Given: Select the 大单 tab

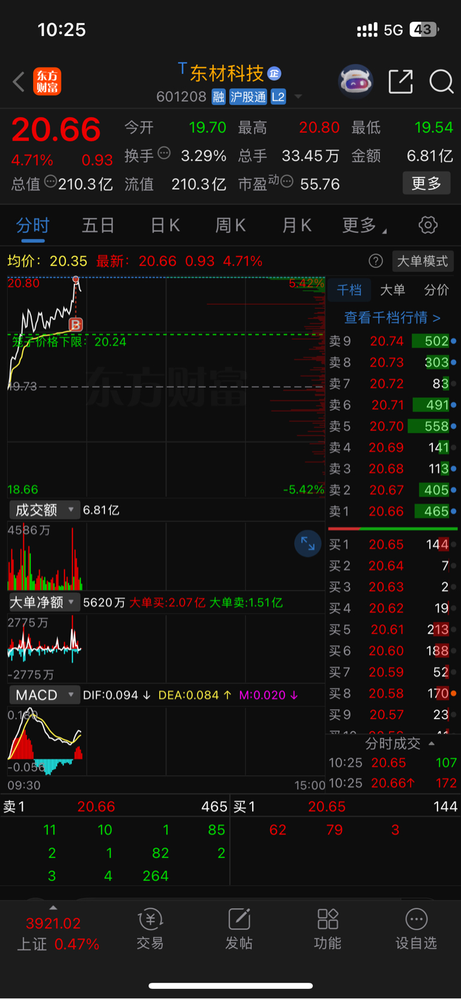Looking at the screenshot, I should tap(393, 290).
